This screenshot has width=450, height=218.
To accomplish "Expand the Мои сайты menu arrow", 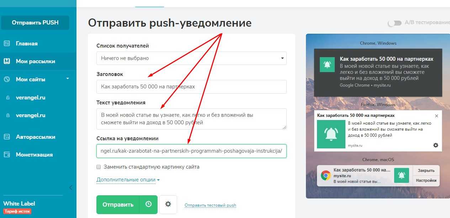I will tap(68, 79).
